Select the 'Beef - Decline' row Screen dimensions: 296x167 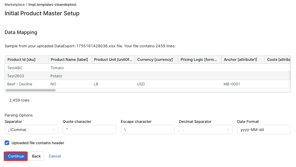point(87,84)
